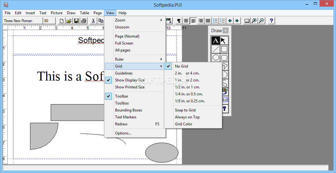Screen dimensions: 336x173
Task: Select the checked No Grid option
Action: tap(193, 66)
